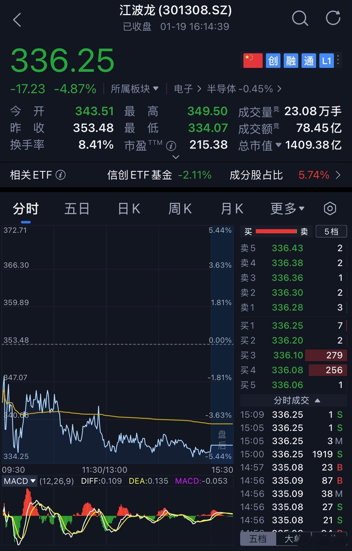Viewport: 352px width, 551px height.
Task: Open the search magnifier icon
Action: tap(300, 18)
